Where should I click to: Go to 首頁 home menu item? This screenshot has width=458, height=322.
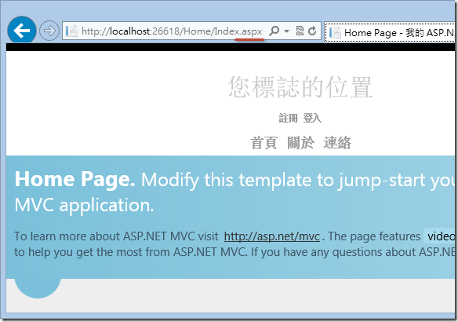264,143
